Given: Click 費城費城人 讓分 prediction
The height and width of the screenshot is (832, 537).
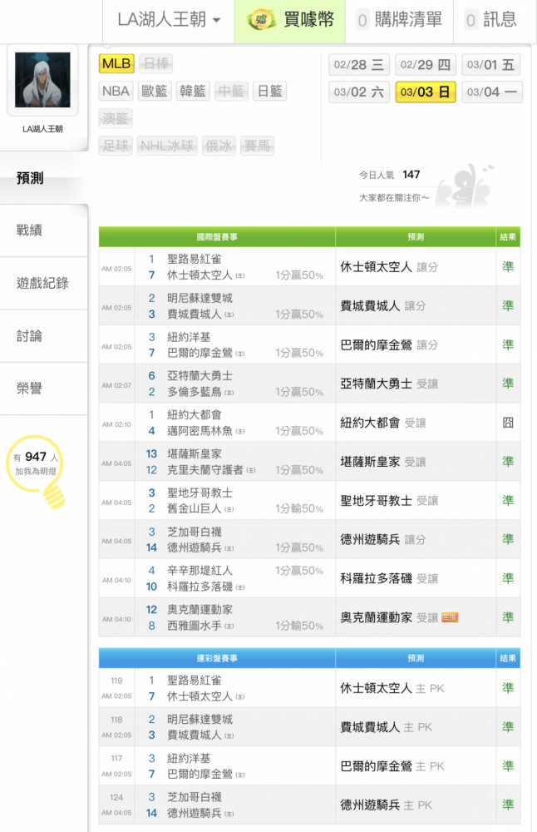Looking at the screenshot, I should tap(382, 305).
